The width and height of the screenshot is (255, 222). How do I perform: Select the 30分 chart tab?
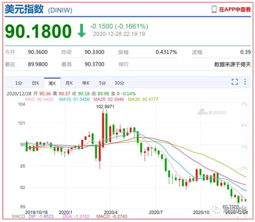[x=119, y=83]
